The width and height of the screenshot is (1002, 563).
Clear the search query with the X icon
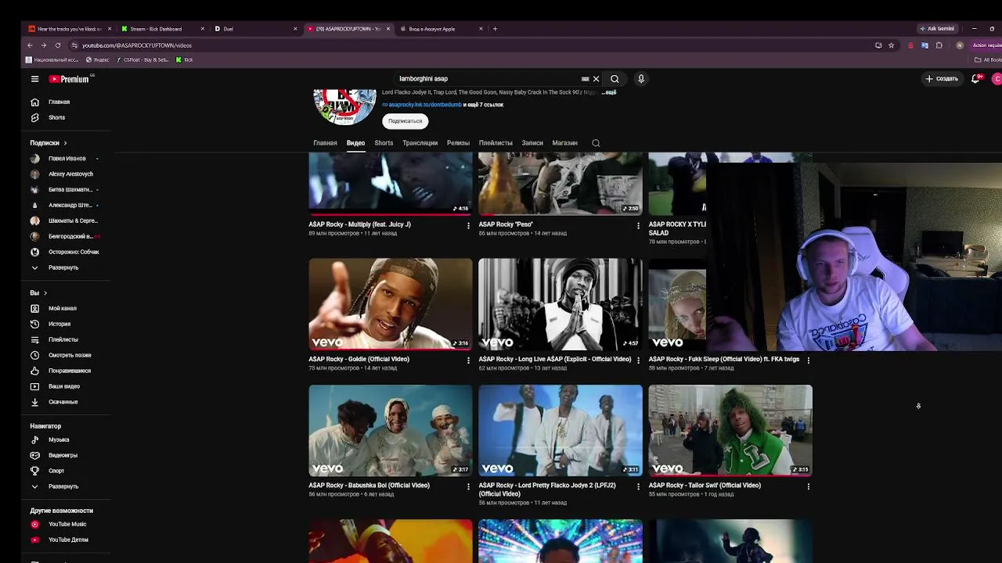[596, 79]
